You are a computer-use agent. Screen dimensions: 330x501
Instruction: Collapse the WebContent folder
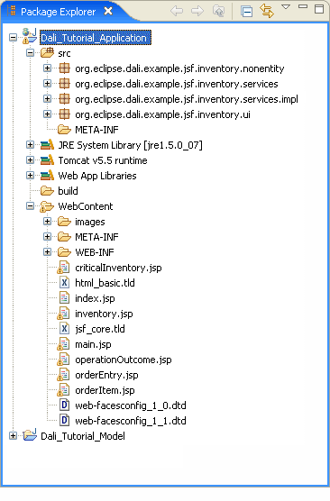(30, 206)
